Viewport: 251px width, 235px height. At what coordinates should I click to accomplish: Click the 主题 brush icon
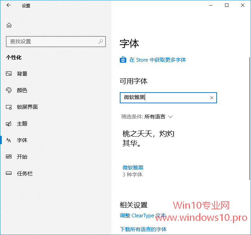[9, 124]
